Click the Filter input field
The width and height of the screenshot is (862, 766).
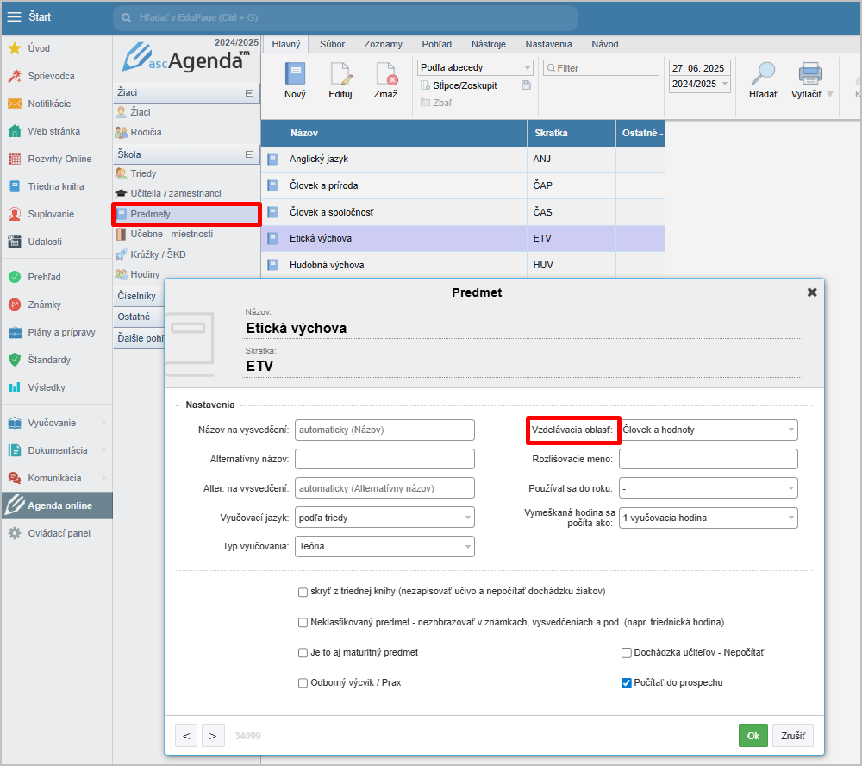click(601, 67)
